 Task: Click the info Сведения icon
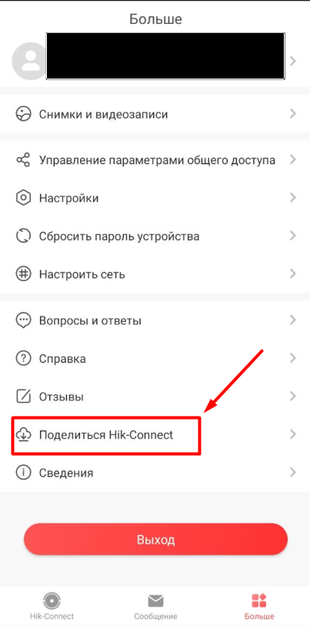tap(23, 473)
